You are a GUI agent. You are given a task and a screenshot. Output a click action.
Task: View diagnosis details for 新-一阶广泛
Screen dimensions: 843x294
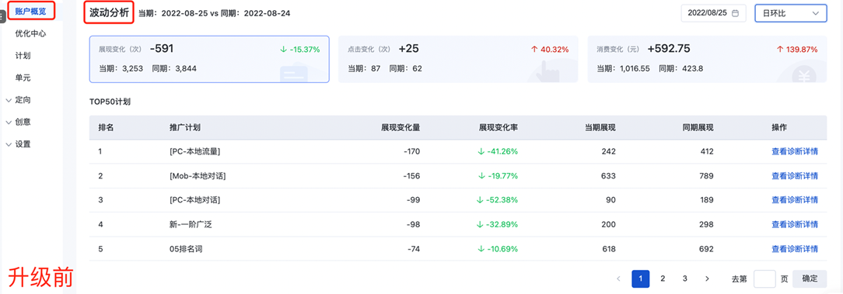795,224
